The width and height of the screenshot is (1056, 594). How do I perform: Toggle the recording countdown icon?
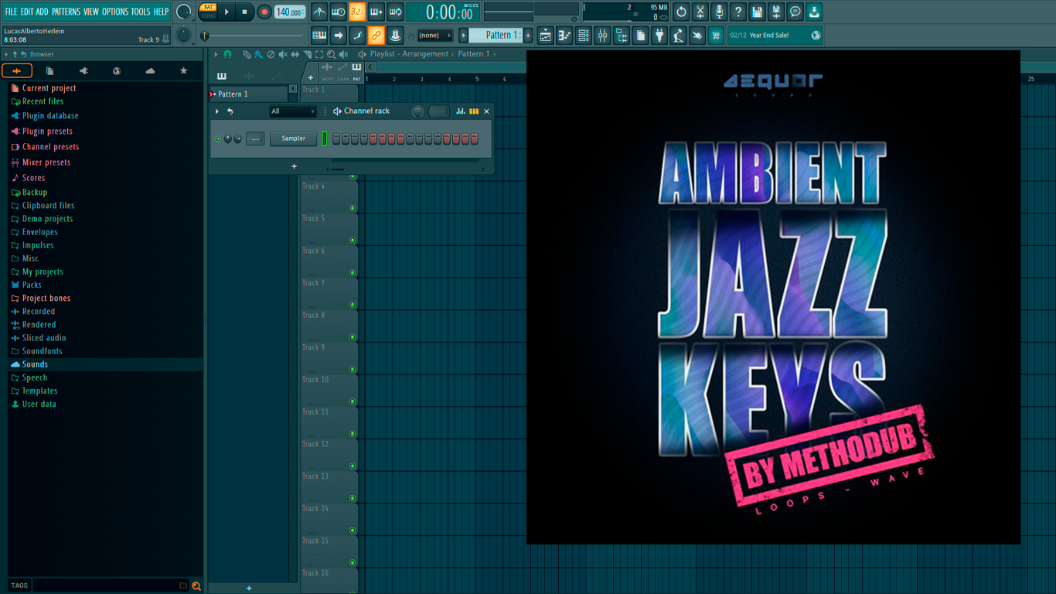point(356,12)
